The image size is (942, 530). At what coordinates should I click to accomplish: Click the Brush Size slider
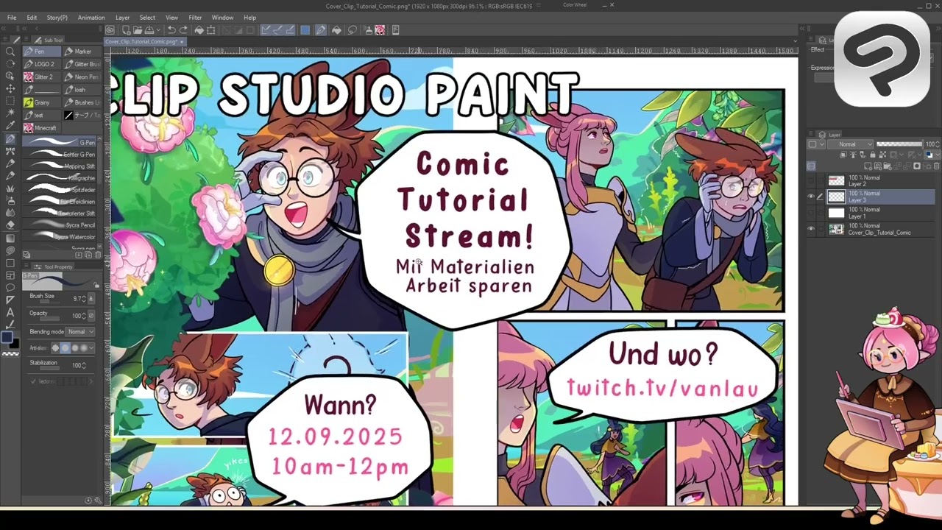click(x=49, y=302)
